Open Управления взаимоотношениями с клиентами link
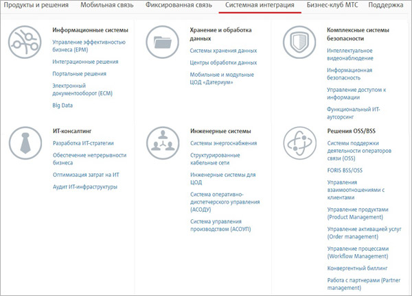 tap(356, 190)
